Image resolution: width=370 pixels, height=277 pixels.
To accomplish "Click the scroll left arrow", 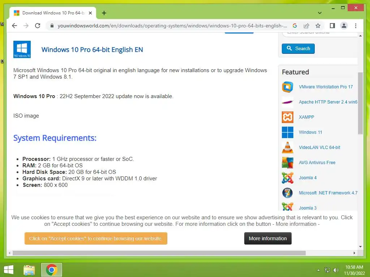I will [x=9, y=253].
